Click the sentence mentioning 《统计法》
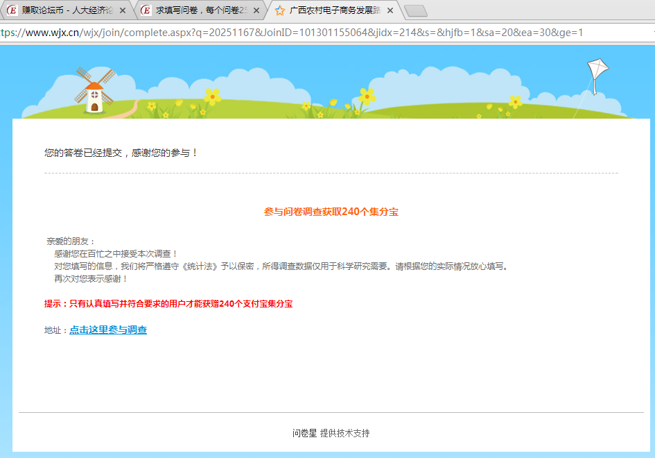 (x=281, y=266)
